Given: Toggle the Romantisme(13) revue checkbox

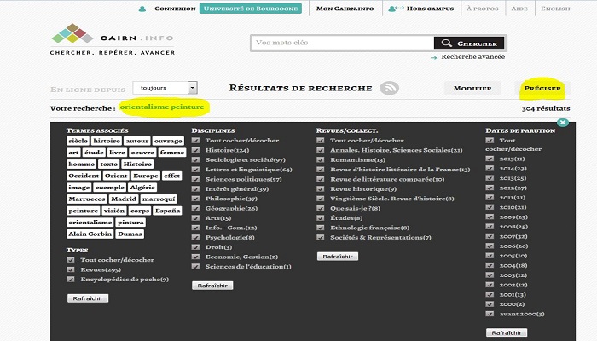Looking at the screenshot, I should tap(321, 159).
